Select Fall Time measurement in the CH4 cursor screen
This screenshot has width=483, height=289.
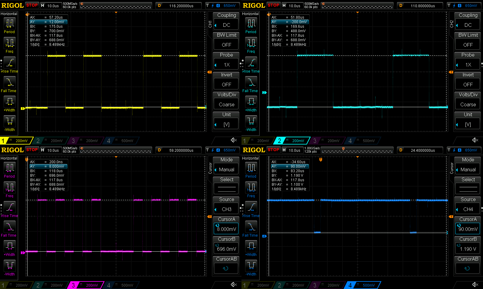click(250, 229)
